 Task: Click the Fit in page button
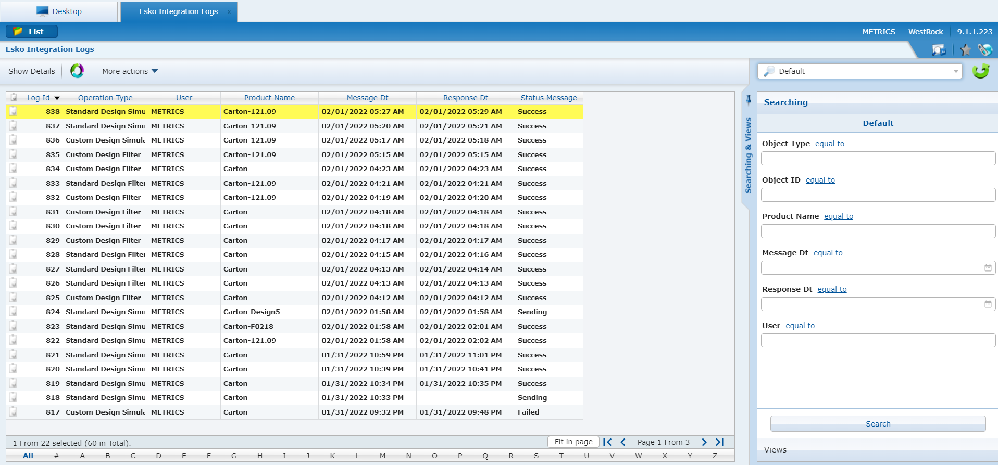[573, 442]
